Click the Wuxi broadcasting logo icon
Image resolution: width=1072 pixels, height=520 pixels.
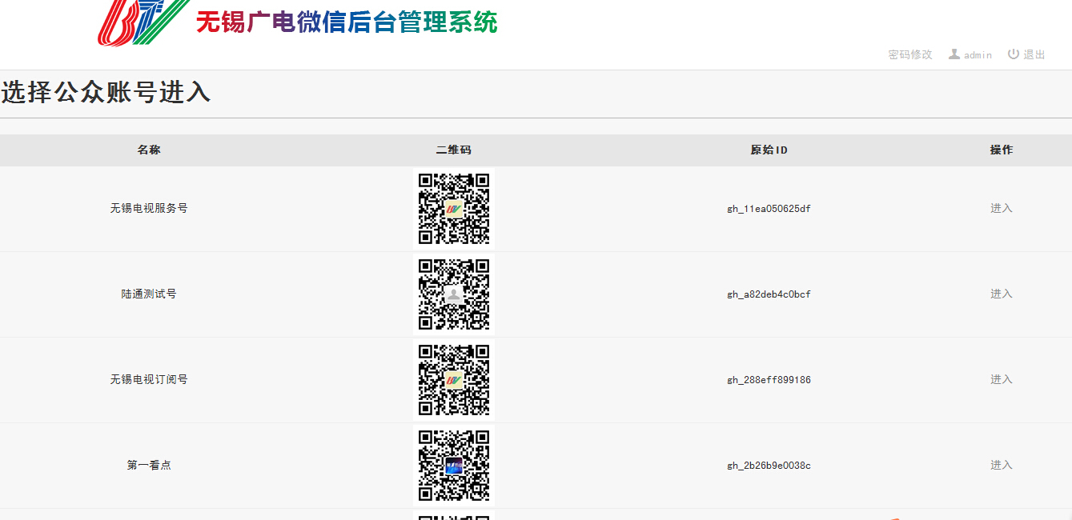point(142,22)
